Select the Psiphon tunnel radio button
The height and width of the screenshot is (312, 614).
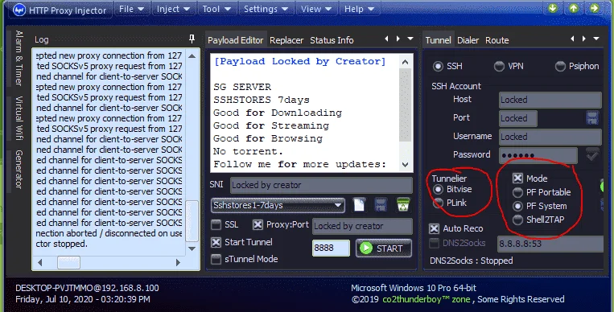[560, 67]
